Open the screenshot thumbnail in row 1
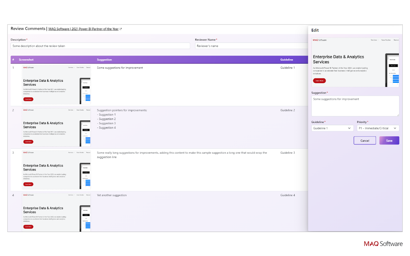The width and height of the screenshot is (410, 256). click(x=56, y=85)
